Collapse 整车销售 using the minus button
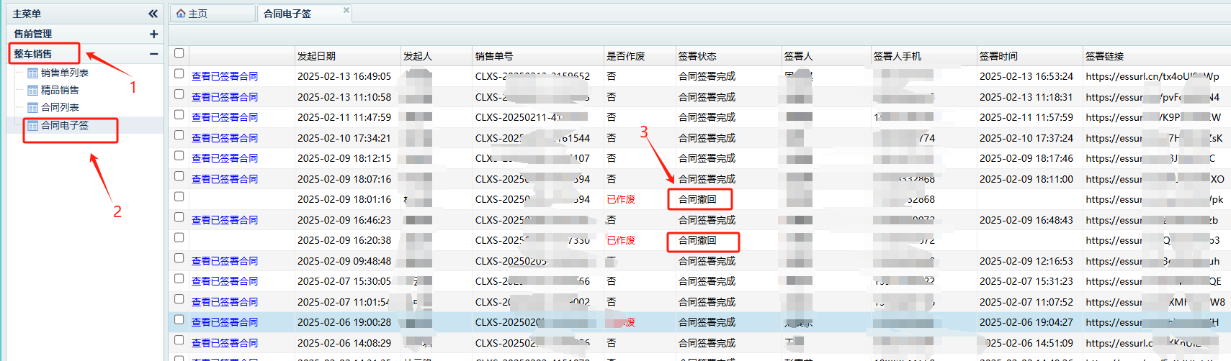Viewport: 1231px width, 361px height. pyautogui.click(x=153, y=54)
